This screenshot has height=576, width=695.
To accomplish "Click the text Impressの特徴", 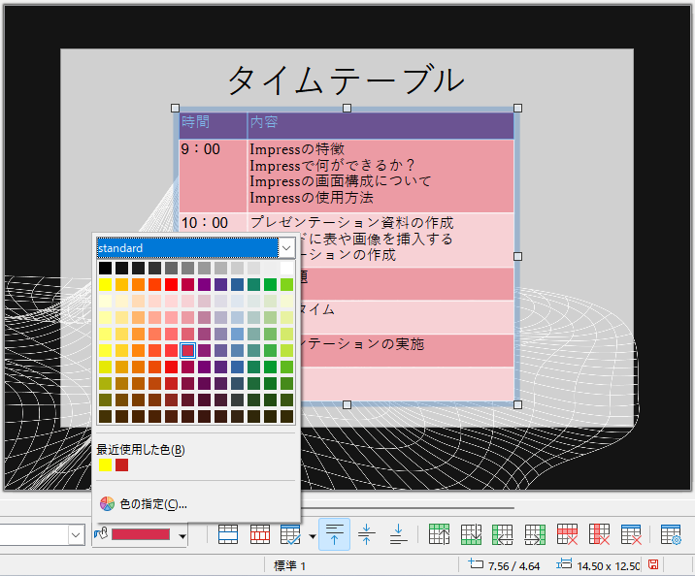I will (297, 149).
